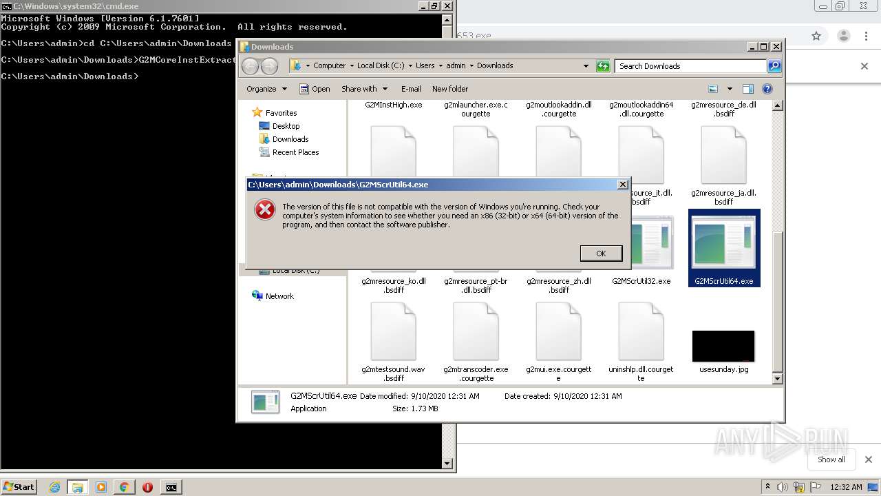Open the Share with menu

point(364,89)
